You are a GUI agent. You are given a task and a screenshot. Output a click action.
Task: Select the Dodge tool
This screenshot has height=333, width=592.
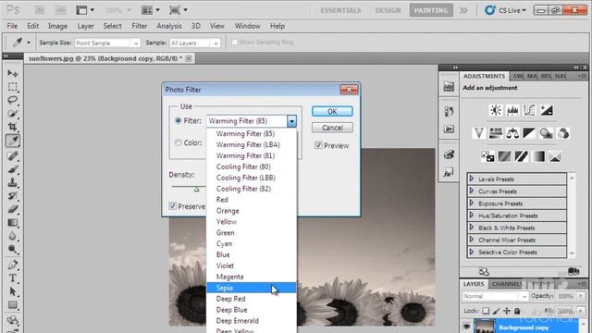click(x=12, y=249)
